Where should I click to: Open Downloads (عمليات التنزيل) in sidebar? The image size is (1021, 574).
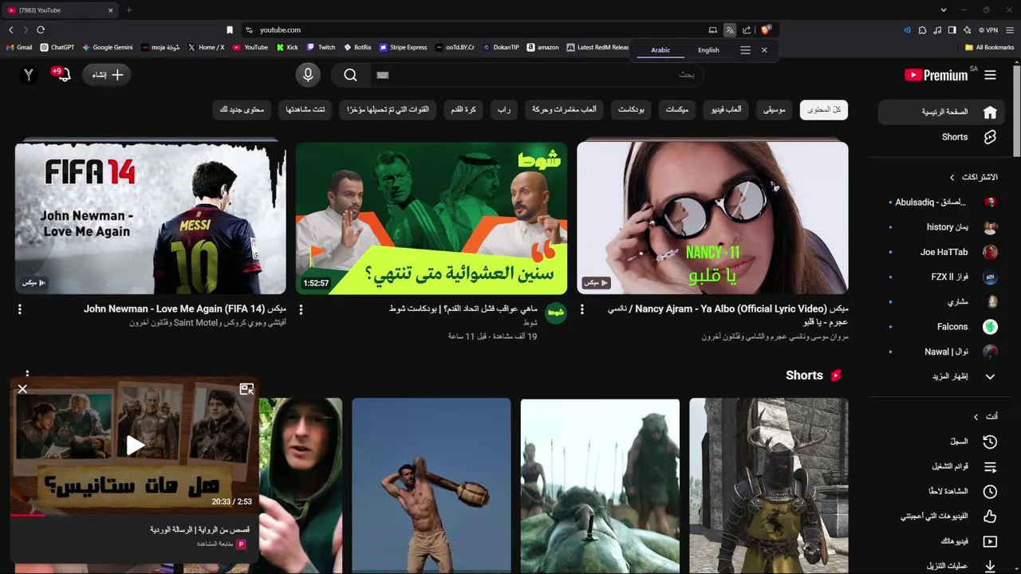pyautogui.click(x=942, y=566)
